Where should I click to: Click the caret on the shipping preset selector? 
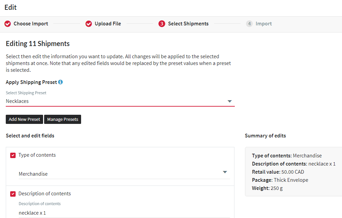pos(230,101)
